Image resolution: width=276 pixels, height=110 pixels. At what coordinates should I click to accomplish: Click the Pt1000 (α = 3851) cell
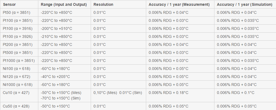(19, 61)
